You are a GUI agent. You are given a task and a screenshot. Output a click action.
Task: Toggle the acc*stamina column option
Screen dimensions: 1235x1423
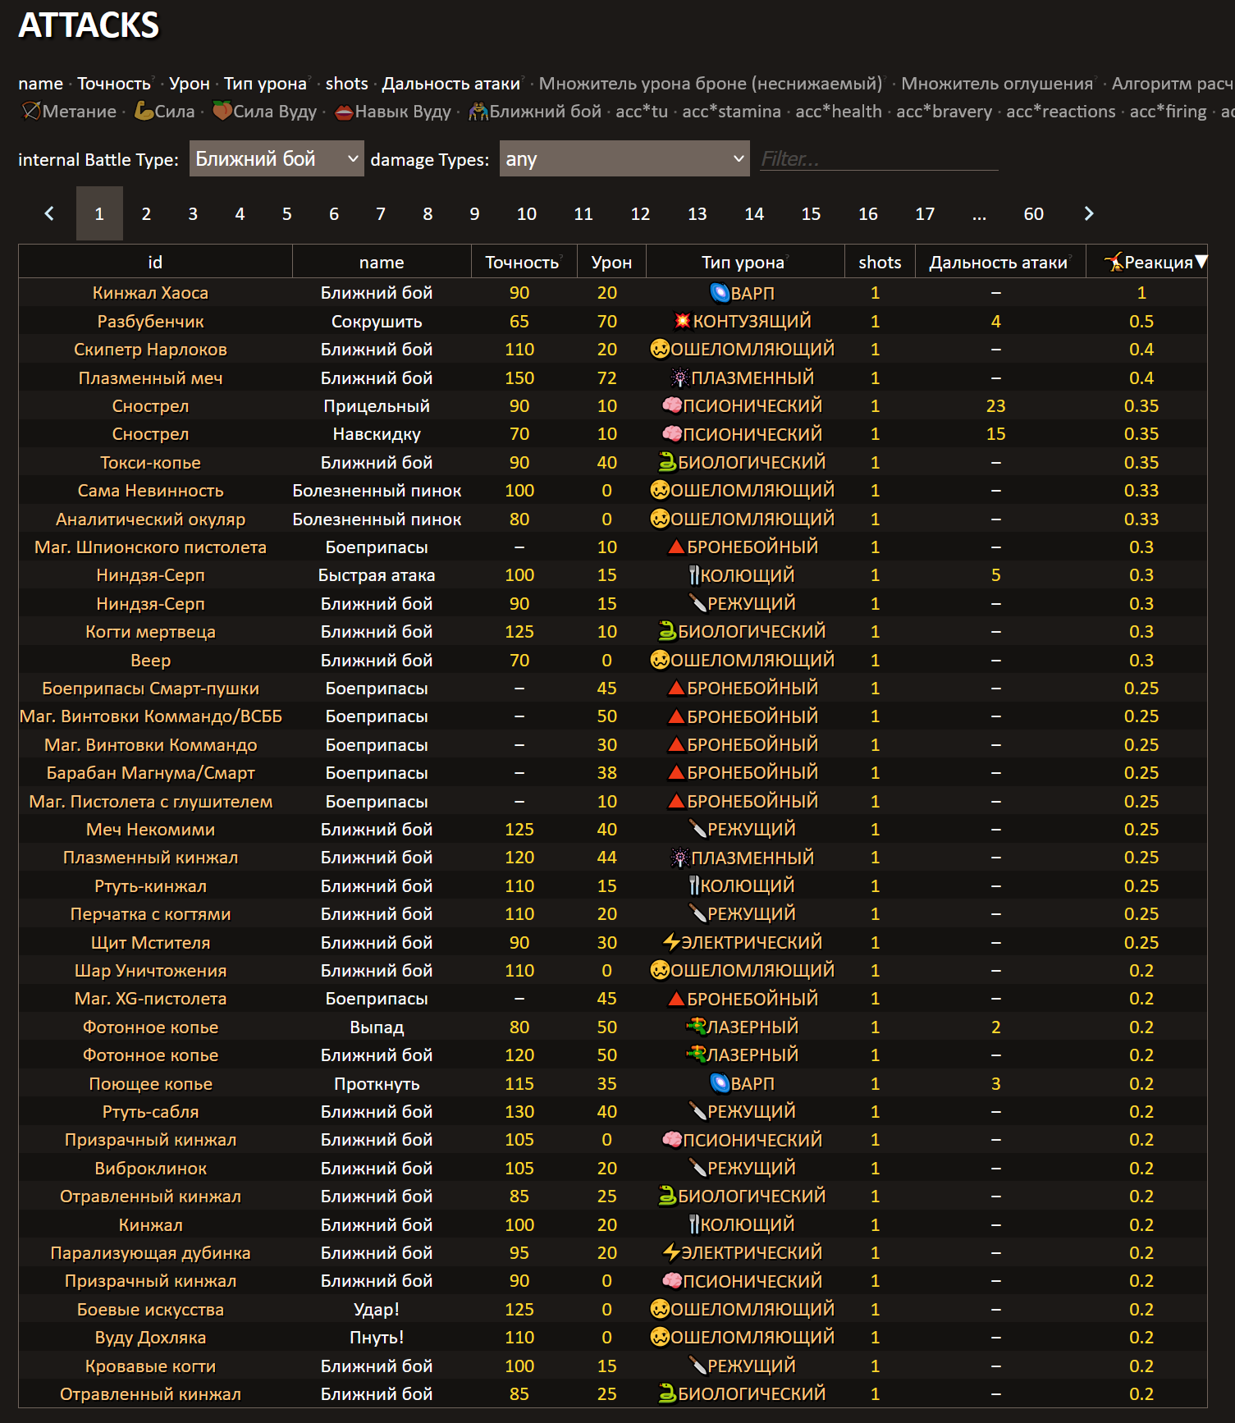[731, 111]
